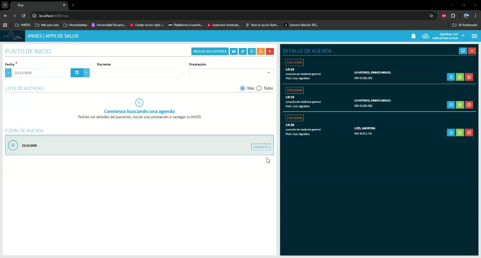The image size is (481, 258).
Task: Click red cancel icon for 14:20 appointment
Action: pos(469,133)
